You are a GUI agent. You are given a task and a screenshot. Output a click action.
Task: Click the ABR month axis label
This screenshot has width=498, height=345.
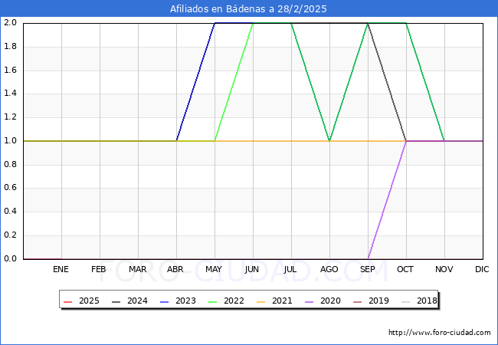[175, 269]
